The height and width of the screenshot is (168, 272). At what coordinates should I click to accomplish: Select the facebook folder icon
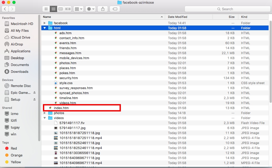point(50,23)
